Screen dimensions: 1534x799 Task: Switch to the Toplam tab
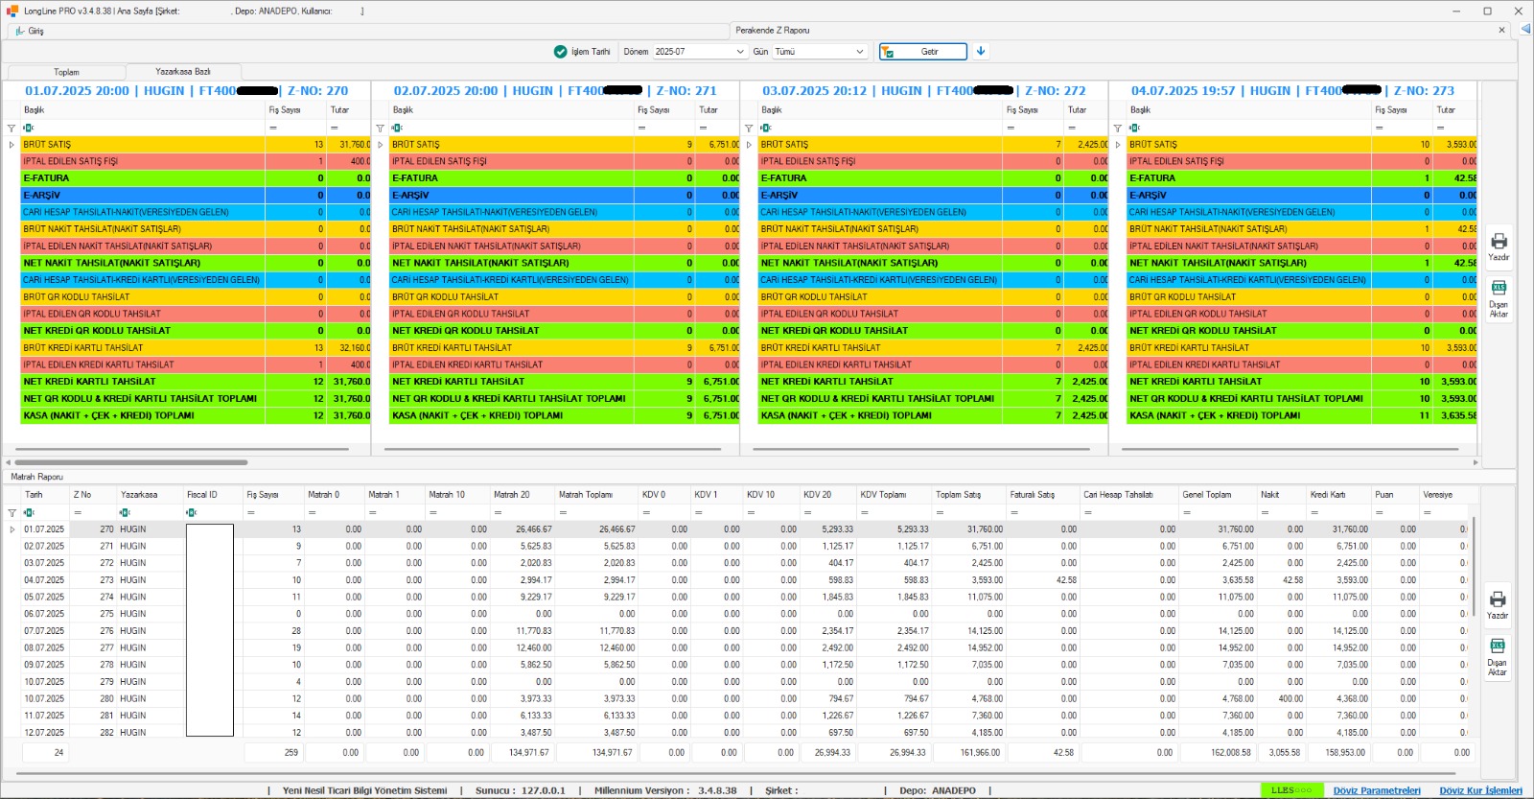[x=66, y=72]
